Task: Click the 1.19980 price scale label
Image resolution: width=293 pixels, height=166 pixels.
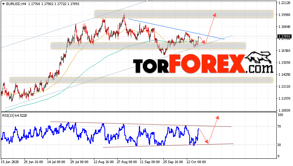Action: tap(284, 15)
